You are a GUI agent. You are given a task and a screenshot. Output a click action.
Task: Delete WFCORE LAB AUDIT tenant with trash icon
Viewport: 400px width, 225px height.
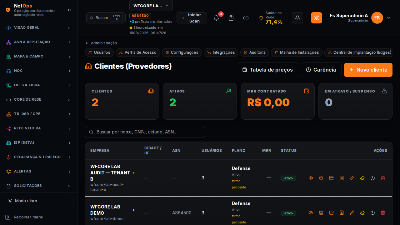pos(383,178)
